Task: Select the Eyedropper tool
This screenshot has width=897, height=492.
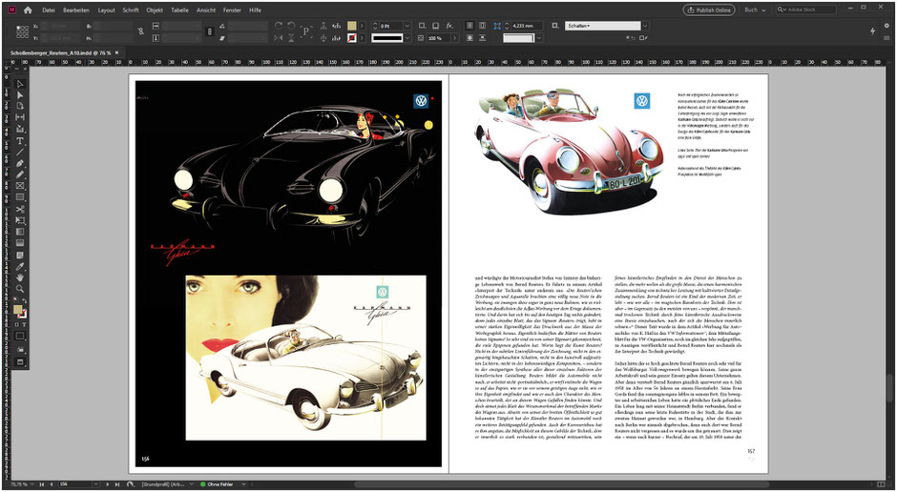Action: [x=20, y=266]
